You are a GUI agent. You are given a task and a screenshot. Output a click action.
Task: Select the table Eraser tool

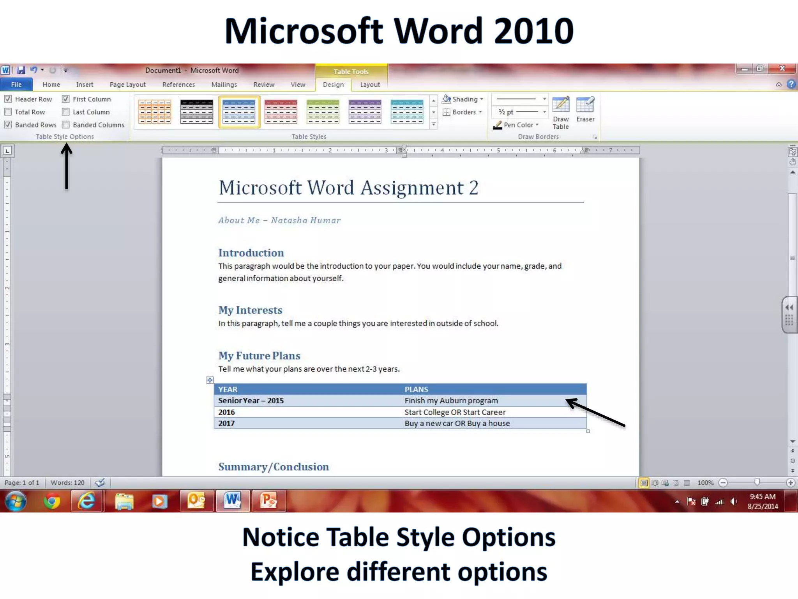(x=585, y=110)
